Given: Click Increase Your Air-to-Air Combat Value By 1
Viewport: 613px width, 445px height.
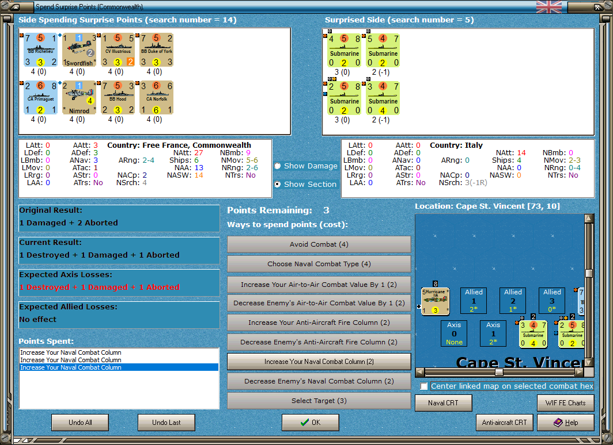Looking at the screenshot, I should point(319,285).
